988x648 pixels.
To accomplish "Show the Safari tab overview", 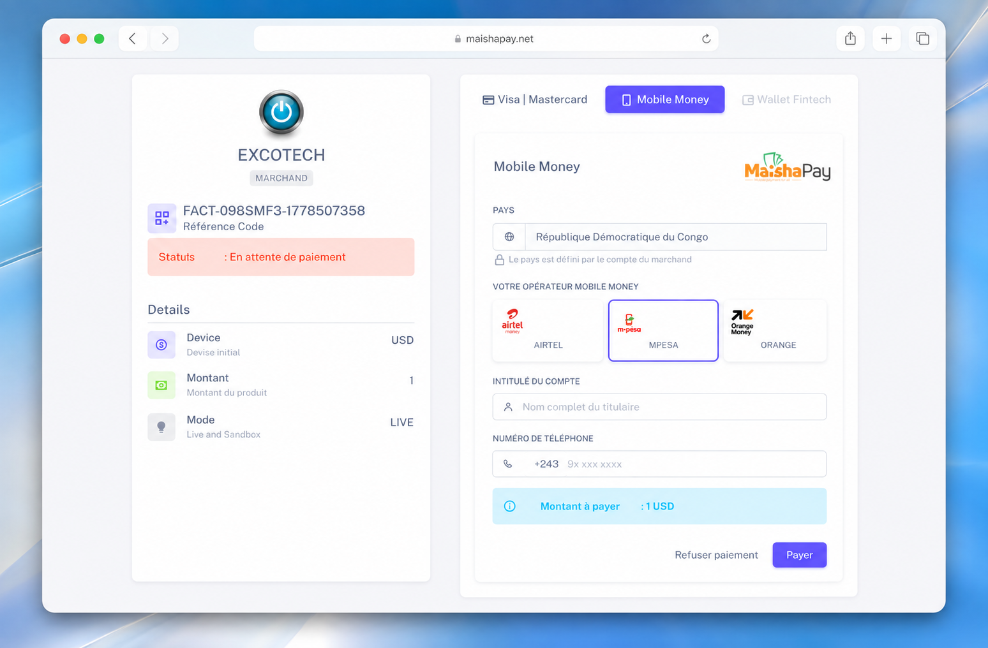I will point(922,39).
